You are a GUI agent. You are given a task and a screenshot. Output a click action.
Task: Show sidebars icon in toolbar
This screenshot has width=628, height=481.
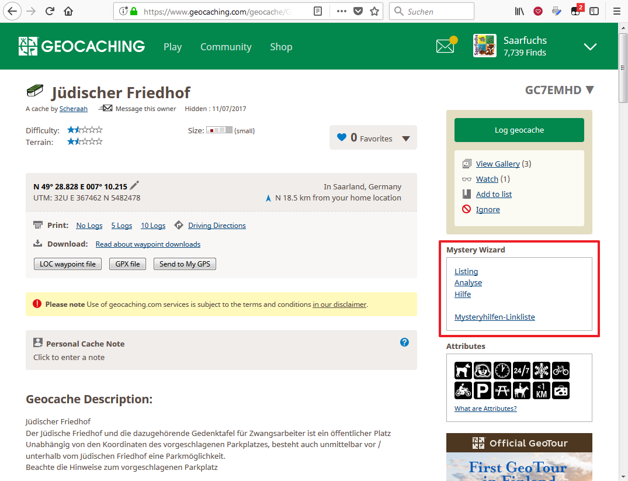pos(594,11)
